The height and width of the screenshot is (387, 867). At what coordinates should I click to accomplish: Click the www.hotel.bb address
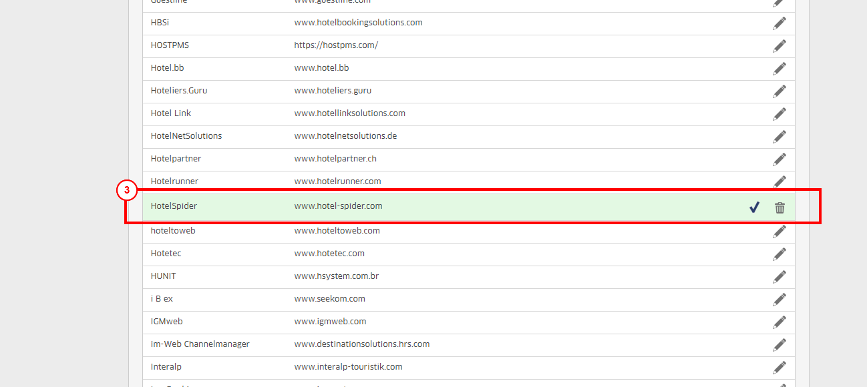click(x=321, y=68)
